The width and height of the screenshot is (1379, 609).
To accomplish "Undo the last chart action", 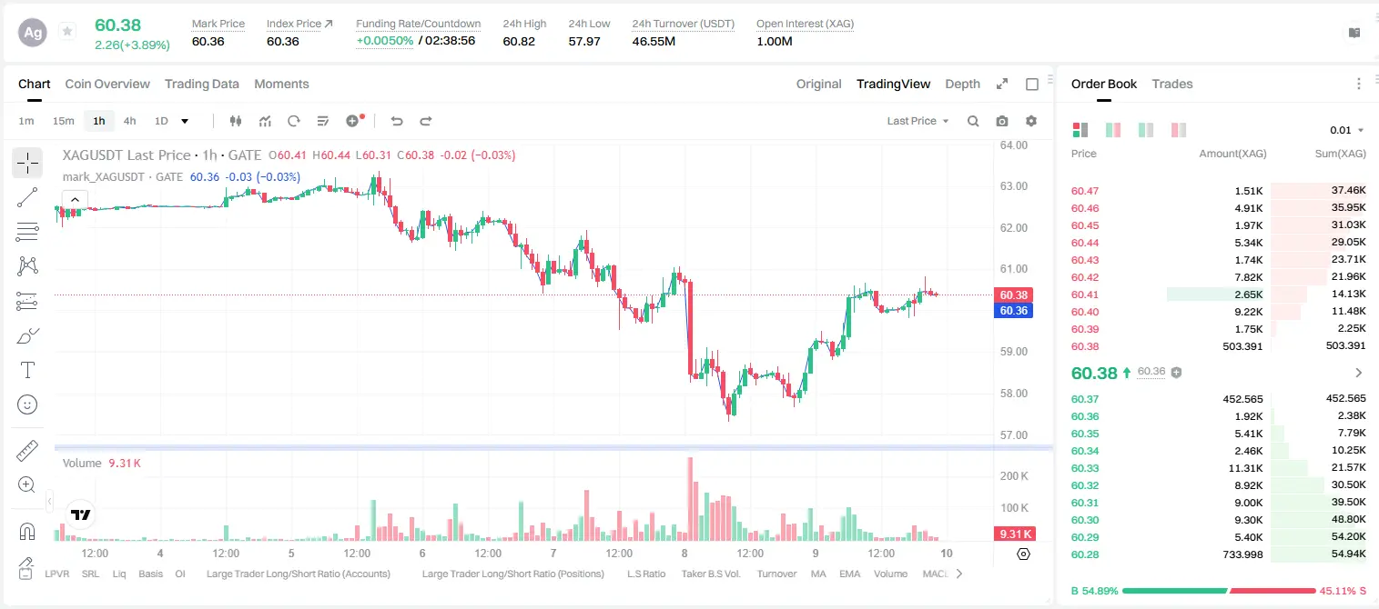I will [396, 121].
